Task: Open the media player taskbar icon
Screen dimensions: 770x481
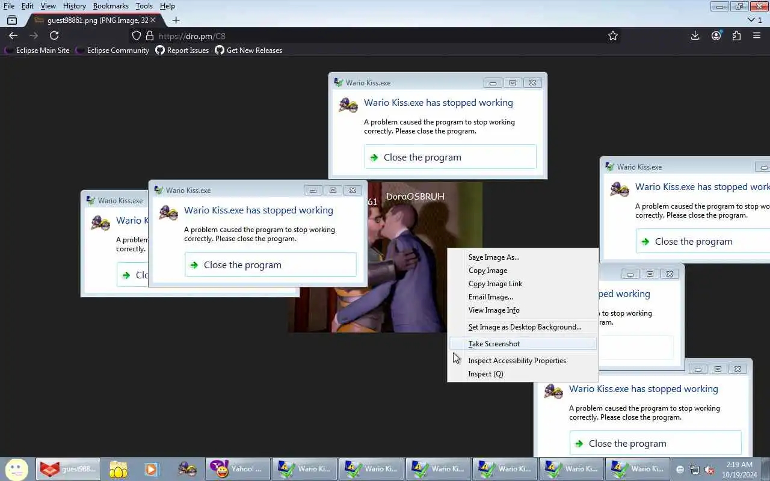Action: point(151,469)
